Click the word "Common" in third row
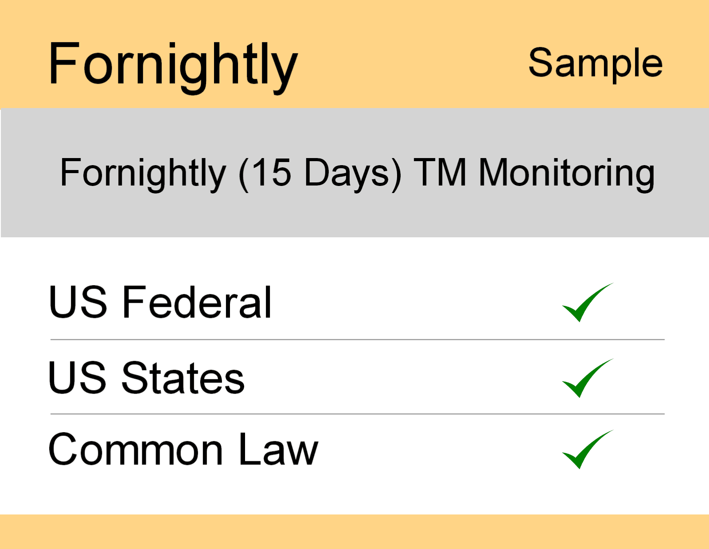Image resolution: width=709 pixels, height=549 pixels. [x=135, y=449]
